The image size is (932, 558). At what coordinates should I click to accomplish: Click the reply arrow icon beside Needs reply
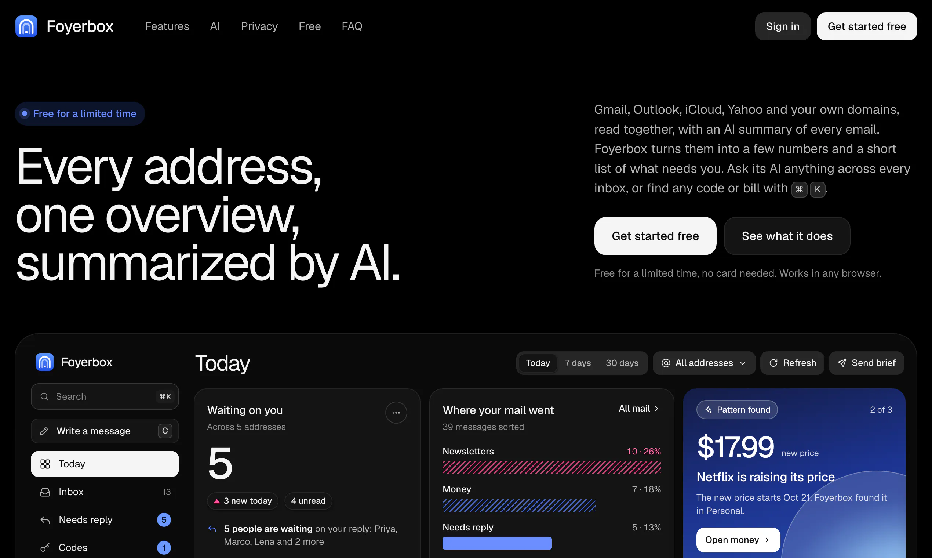(45, 520)
